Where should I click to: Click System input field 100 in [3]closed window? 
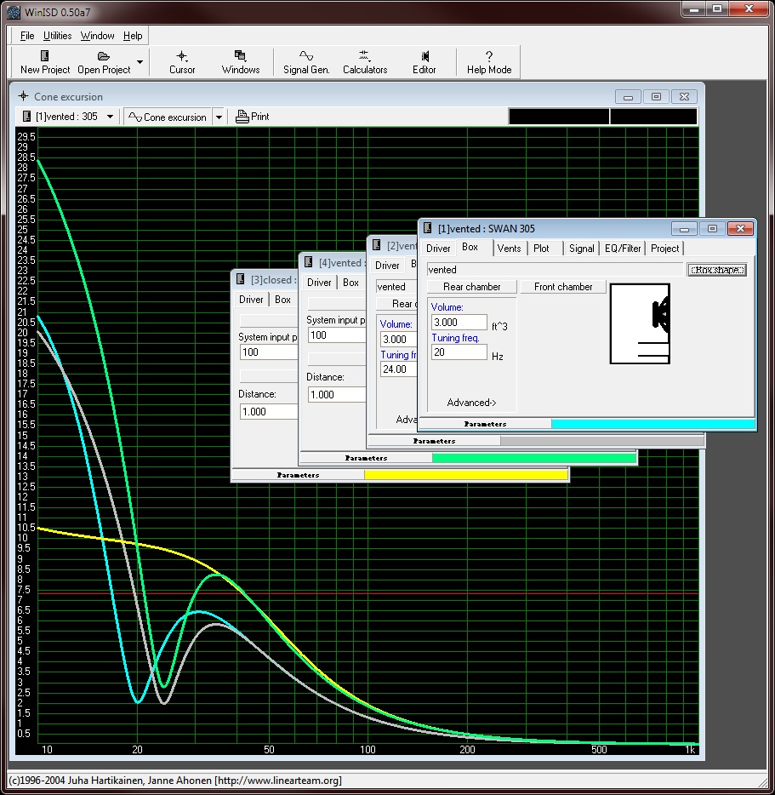tap(269, 352)
